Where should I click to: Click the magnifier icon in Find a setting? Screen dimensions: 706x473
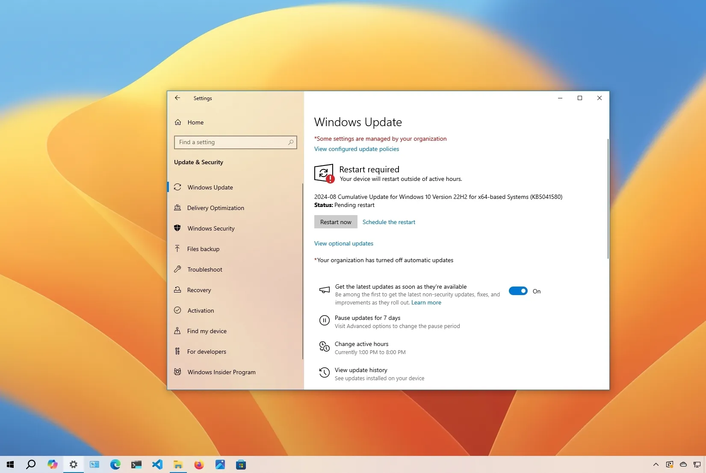click(291, 142)
